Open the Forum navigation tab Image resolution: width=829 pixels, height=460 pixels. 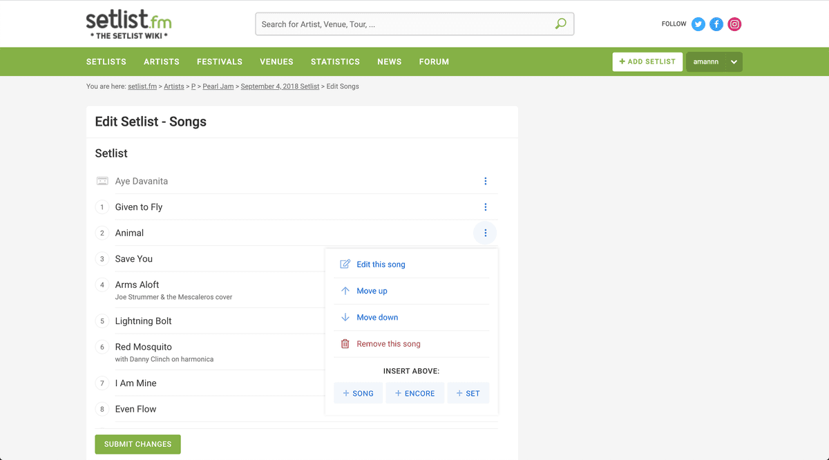coord(434,61)
